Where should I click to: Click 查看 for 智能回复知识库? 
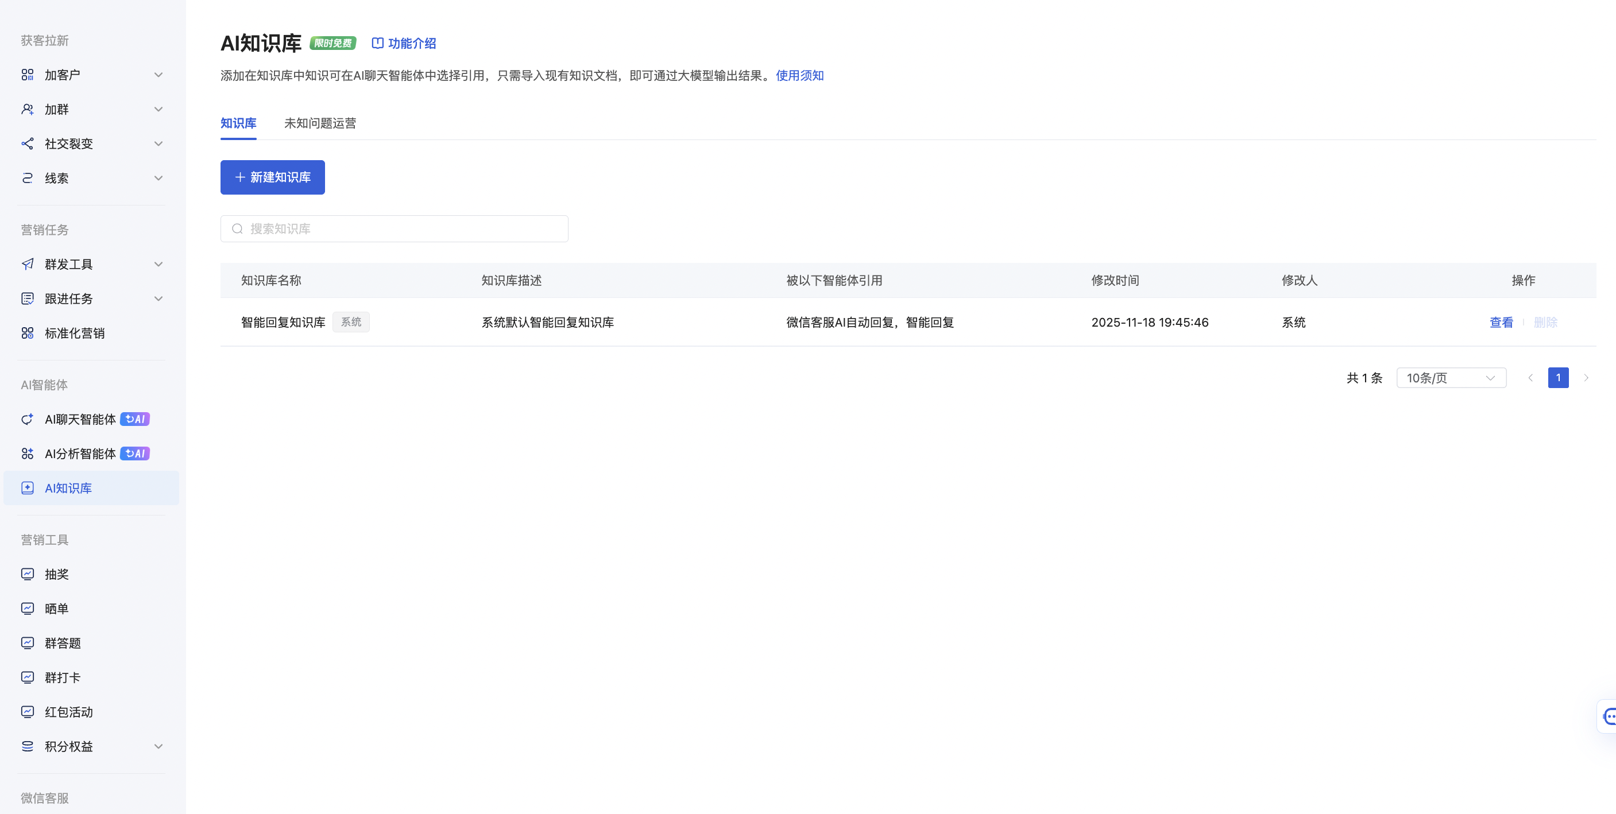pyautogui.click(x=1501, y=323)
